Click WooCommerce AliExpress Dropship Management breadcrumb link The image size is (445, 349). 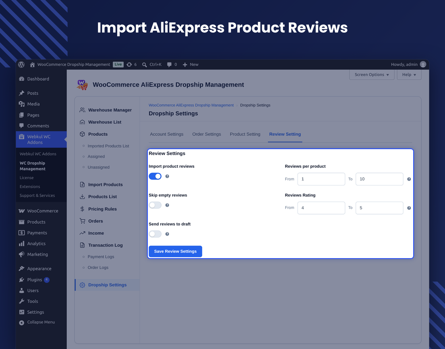pyautogui.click(x=191, y=105)
